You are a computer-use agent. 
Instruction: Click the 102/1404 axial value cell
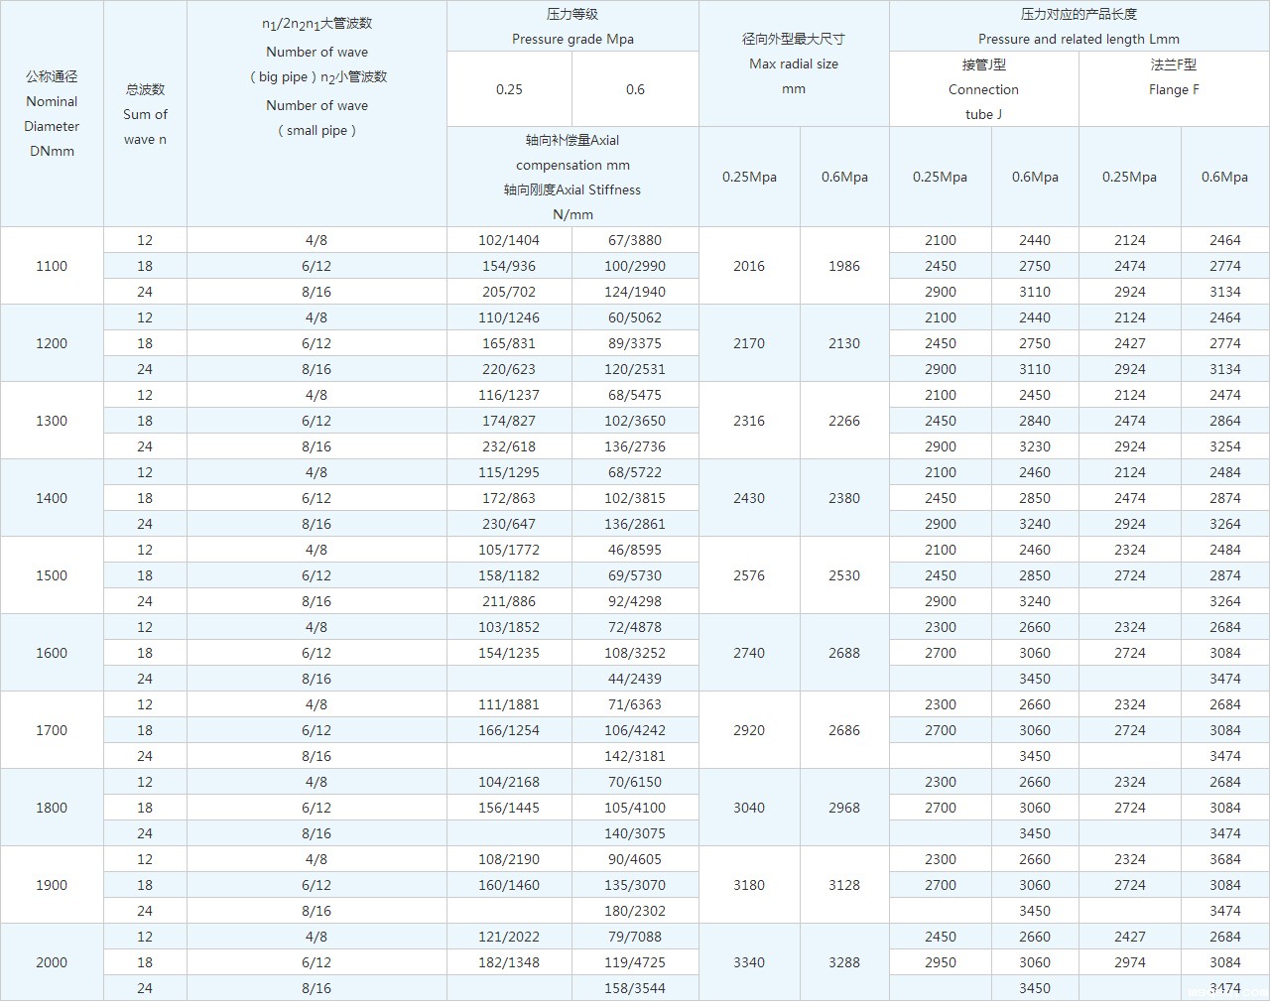coord(509,240)
